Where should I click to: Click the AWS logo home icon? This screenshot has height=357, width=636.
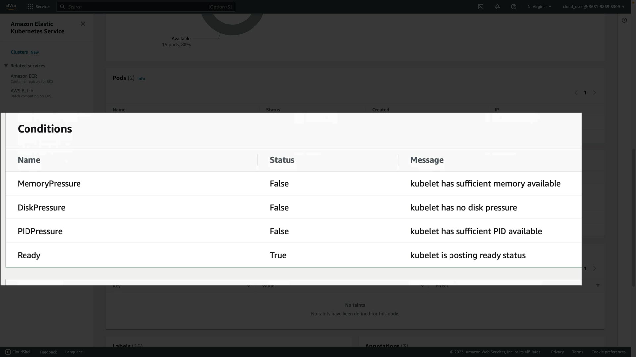click(11, 6)
